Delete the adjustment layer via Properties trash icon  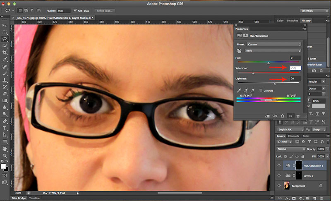click(298, 116)
